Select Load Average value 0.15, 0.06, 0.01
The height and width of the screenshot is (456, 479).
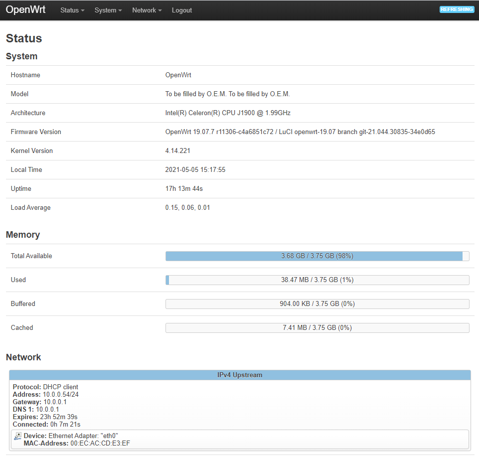pyautogui.click(x=187, y=208)
